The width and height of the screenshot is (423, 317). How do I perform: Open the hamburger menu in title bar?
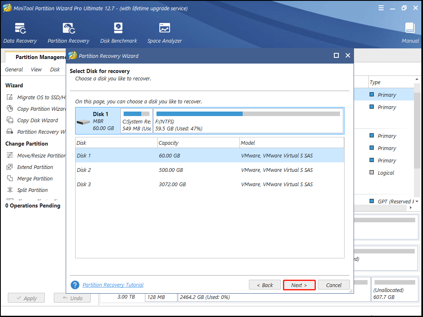381,8
